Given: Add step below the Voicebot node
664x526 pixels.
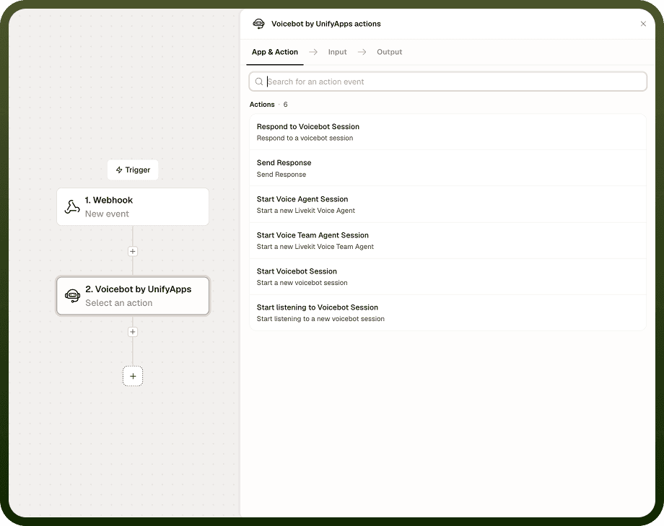Looking at the screenshot, I should [x=133, y=332].
